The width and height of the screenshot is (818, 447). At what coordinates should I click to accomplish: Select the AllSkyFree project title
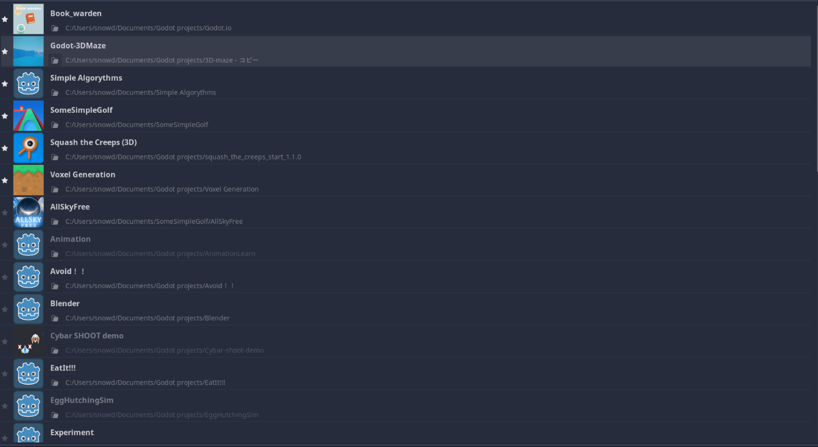click(70, 207)
